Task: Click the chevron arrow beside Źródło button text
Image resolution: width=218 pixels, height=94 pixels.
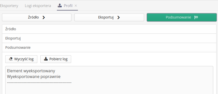Action: pyautogui.click(x=44, y=17)
